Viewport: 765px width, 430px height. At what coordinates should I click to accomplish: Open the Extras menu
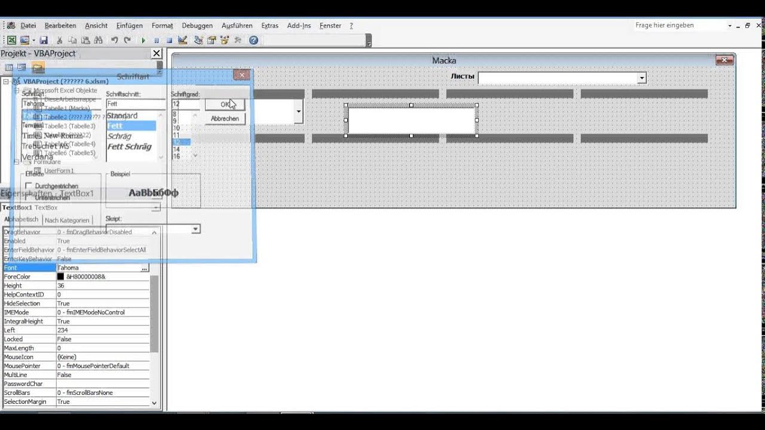pos(270,26)
